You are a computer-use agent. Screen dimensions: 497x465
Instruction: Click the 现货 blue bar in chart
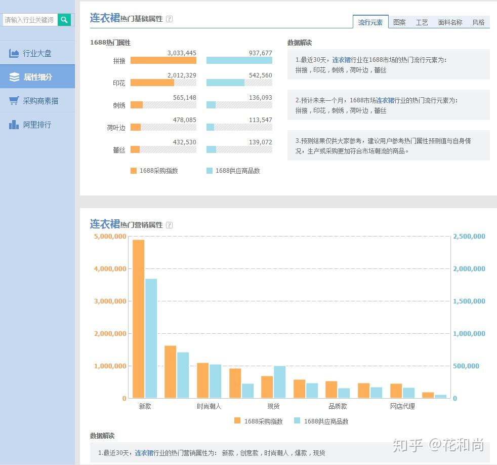(279, 382)
